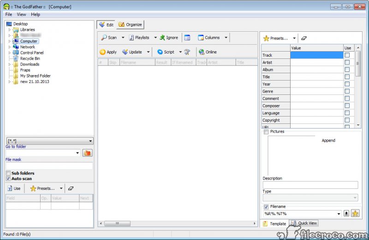Uncheck the Filename checkbox
369x240 pixels.
coord(266,207)
